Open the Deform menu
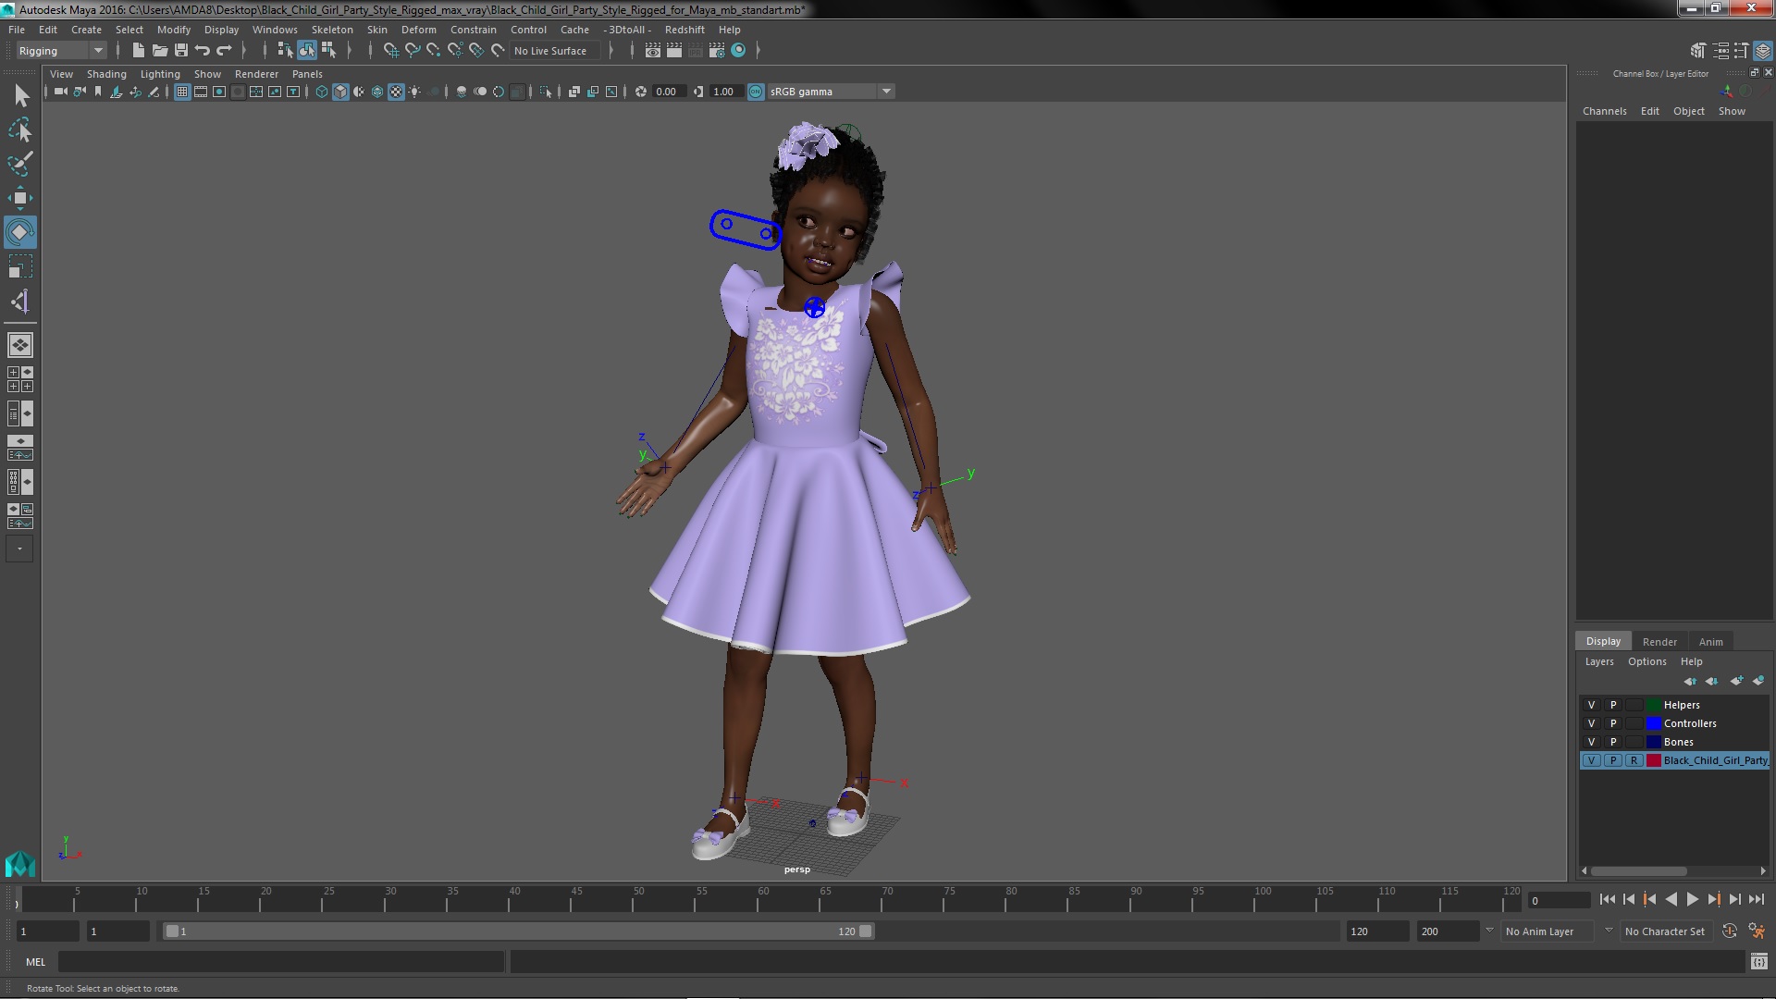1776x999 pixels. (x=420, y=28)
